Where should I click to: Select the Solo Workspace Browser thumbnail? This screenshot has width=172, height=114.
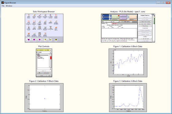(44, 28)
